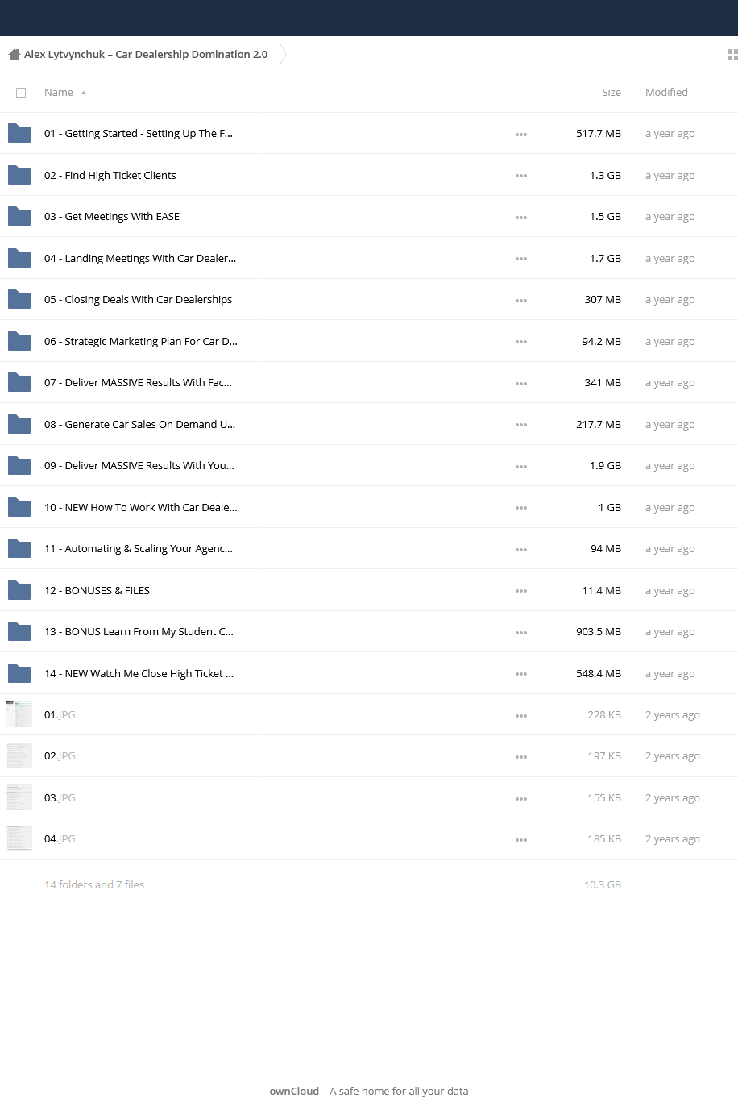Click the home icon in breadcrumb

pos(14,55)
